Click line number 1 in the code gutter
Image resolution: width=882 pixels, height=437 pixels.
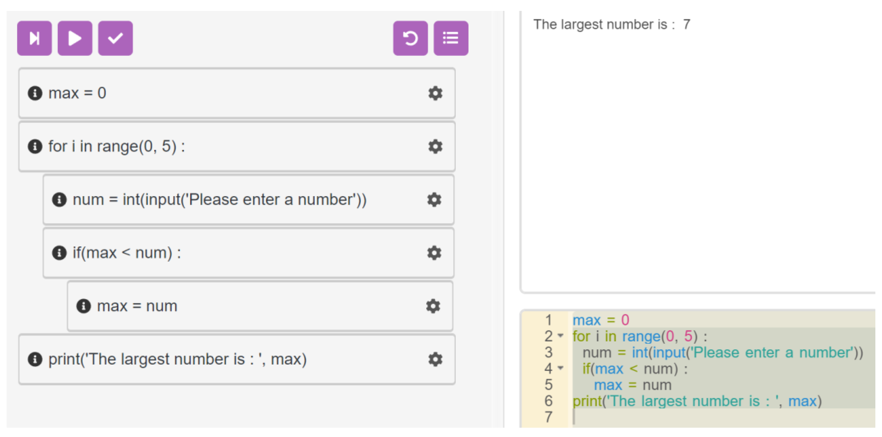(x=548, y=320)
